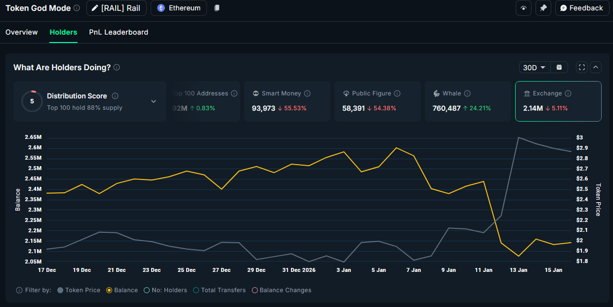Toggle the Token Price filter
The image size is (613, 307).
pyautogui.click(x=79, y=290)
